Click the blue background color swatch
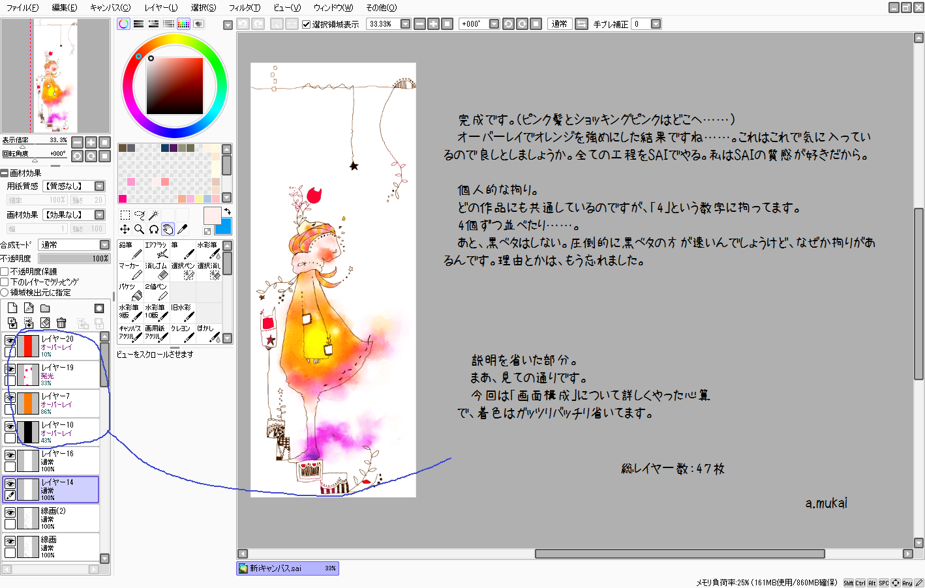The height and width of the screenshot is (588, 925). [226, 227]
